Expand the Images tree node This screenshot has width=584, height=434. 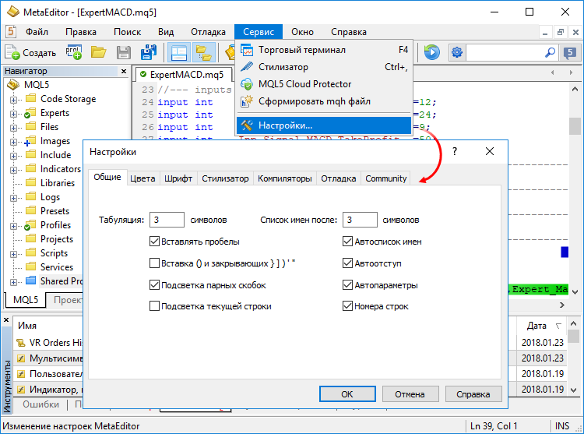tap(13, 142)
